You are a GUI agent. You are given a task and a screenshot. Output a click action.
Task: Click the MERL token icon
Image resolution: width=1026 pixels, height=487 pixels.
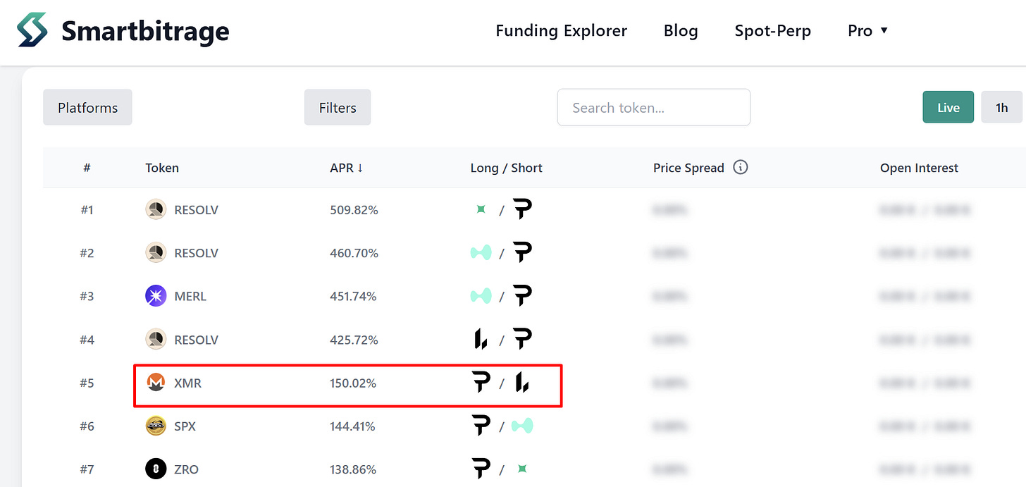156,296
